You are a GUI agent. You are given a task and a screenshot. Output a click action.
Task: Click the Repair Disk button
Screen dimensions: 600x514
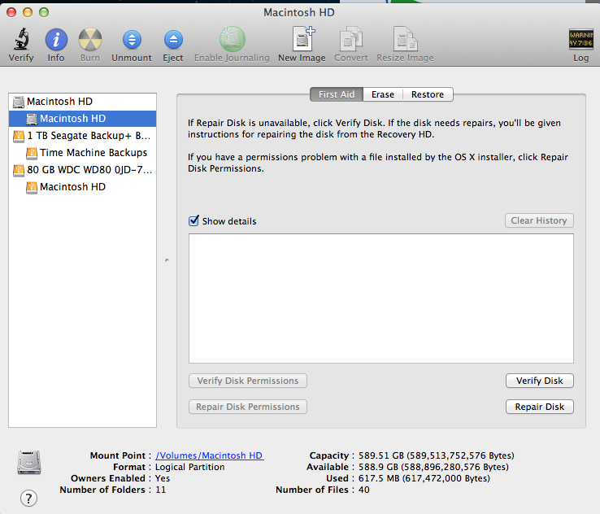point(540,407)
